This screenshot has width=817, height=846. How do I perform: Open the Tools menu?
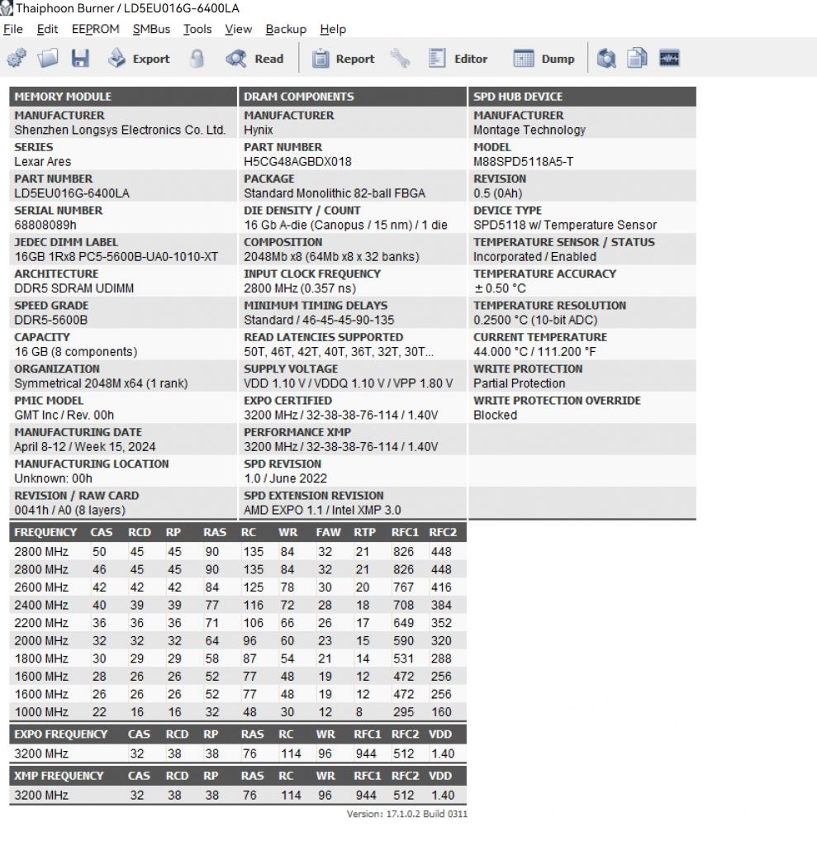click(x=197, y=29)
